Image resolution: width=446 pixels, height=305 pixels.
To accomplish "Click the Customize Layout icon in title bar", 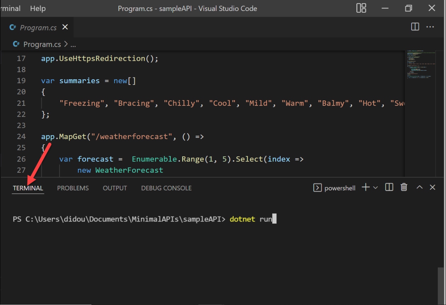I will pyautogui.click(x=361, y=8).
